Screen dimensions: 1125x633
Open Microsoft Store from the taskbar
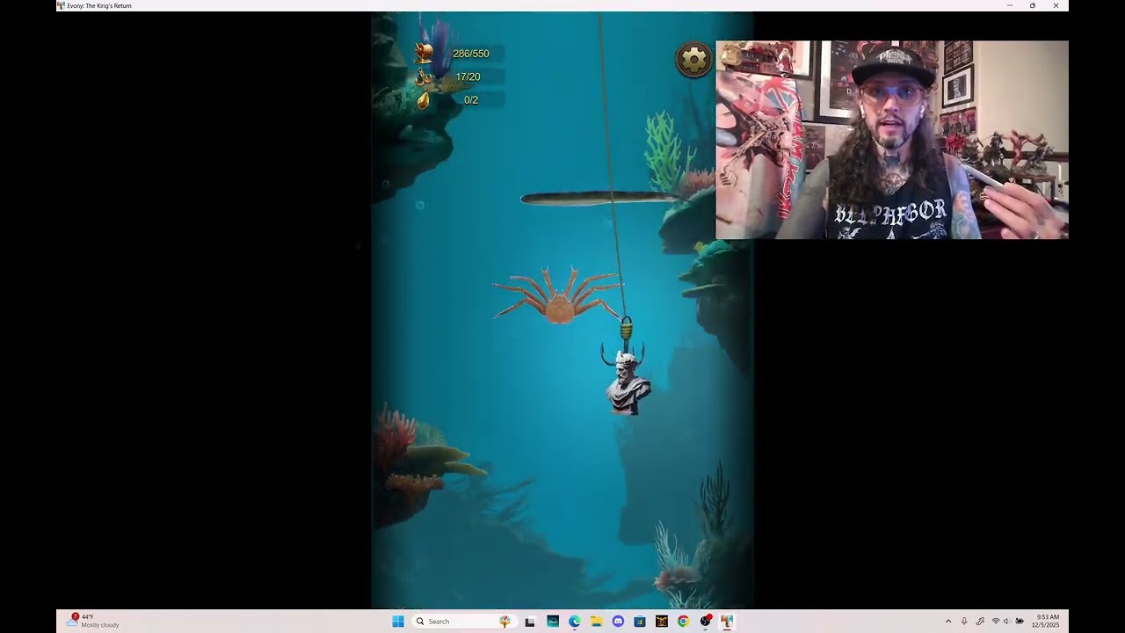pos(639,622)
